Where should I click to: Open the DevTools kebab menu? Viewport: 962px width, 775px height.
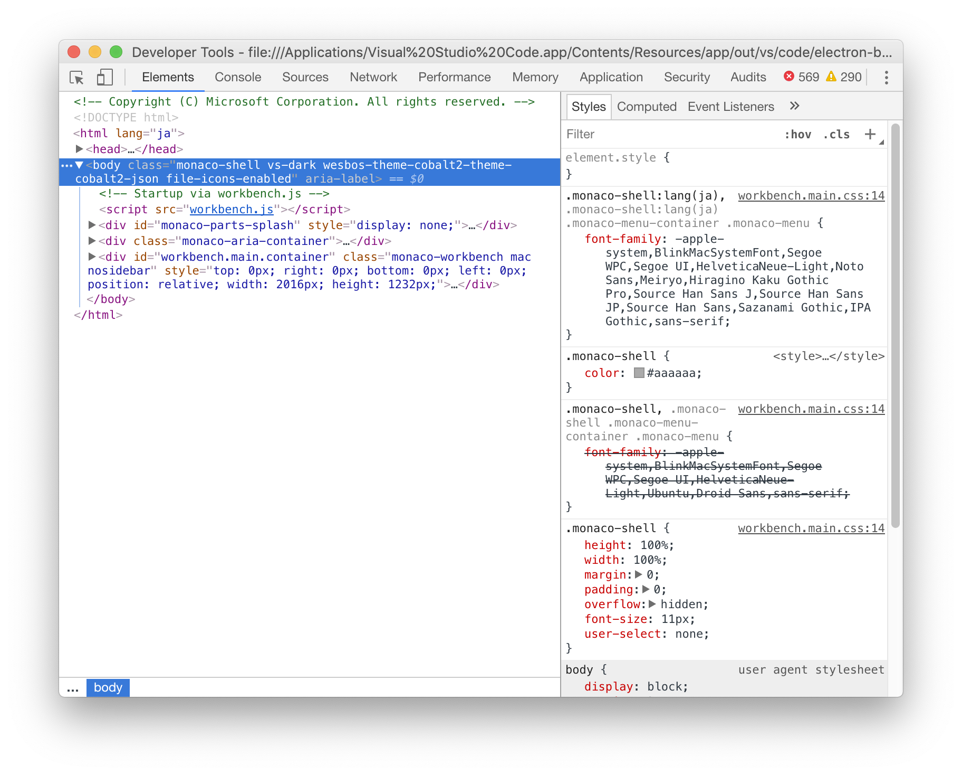tap(886, 77)
